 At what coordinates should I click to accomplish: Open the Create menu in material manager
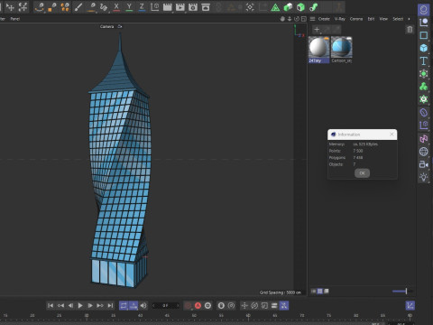click(324, 19)
